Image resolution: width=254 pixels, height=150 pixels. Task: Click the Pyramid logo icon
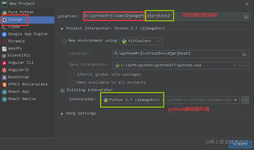[4, 41]
